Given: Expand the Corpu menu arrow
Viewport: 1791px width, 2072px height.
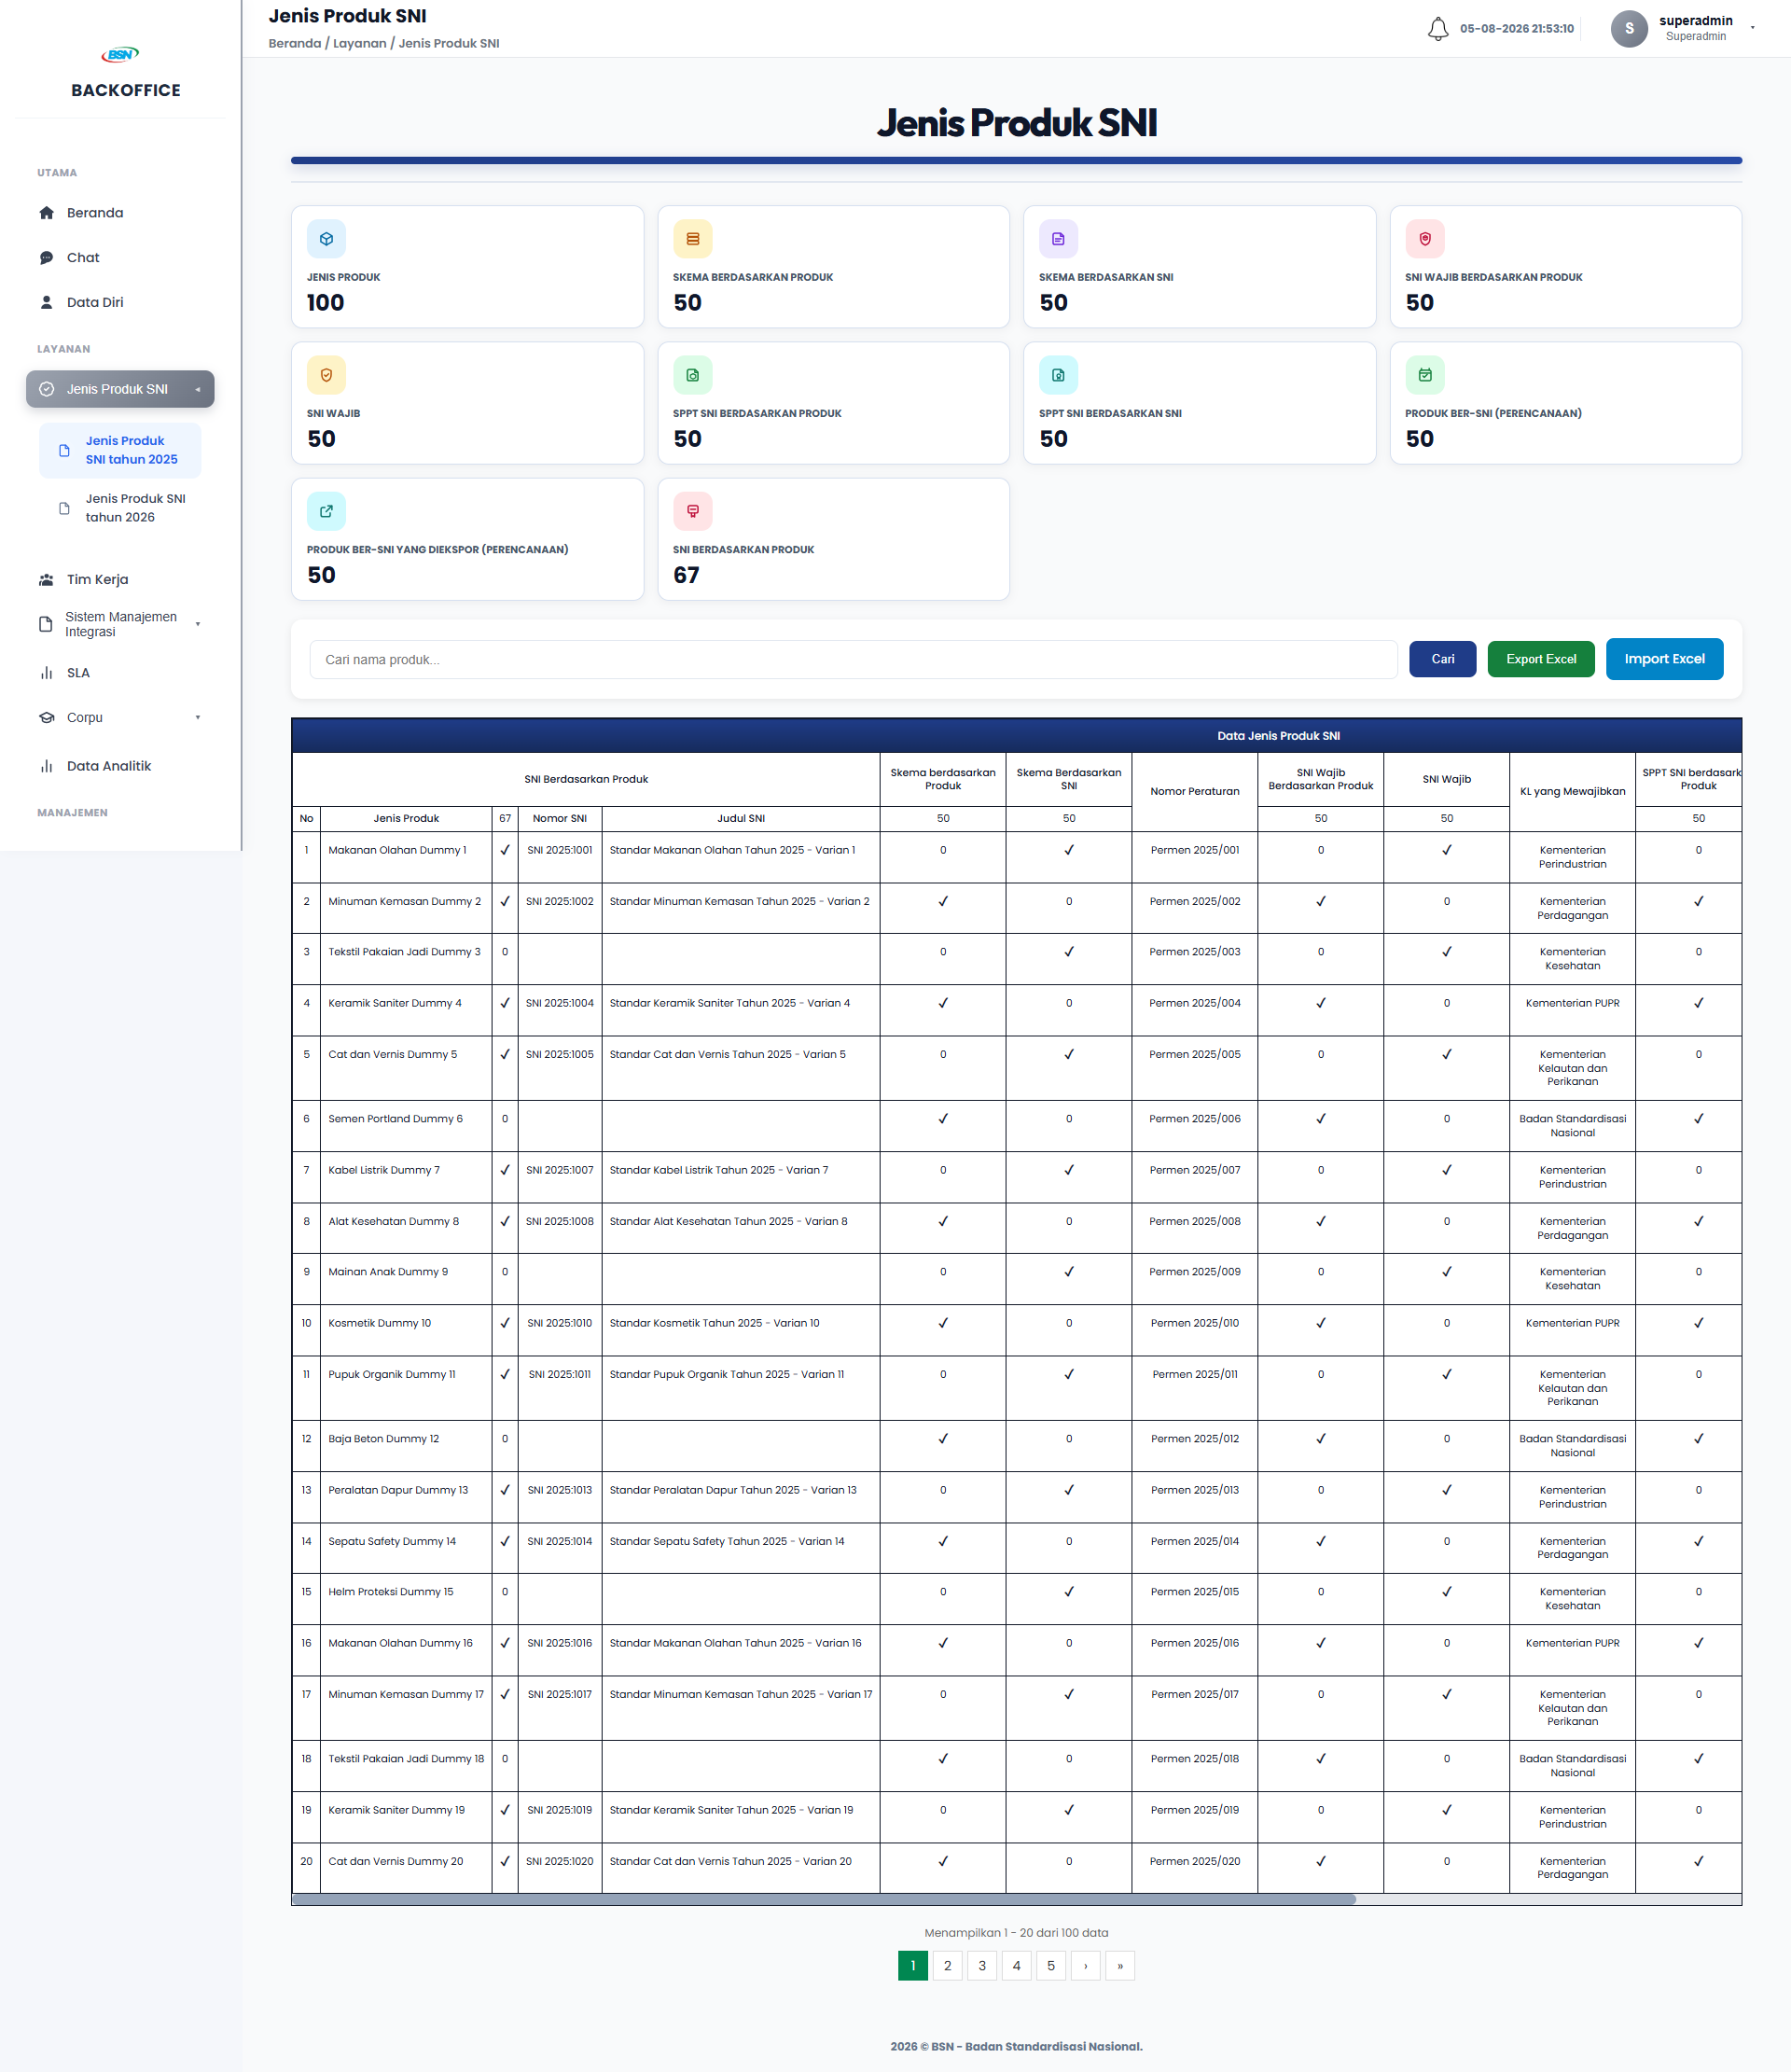Looking at the screenshot, I should tap(198, 718).
